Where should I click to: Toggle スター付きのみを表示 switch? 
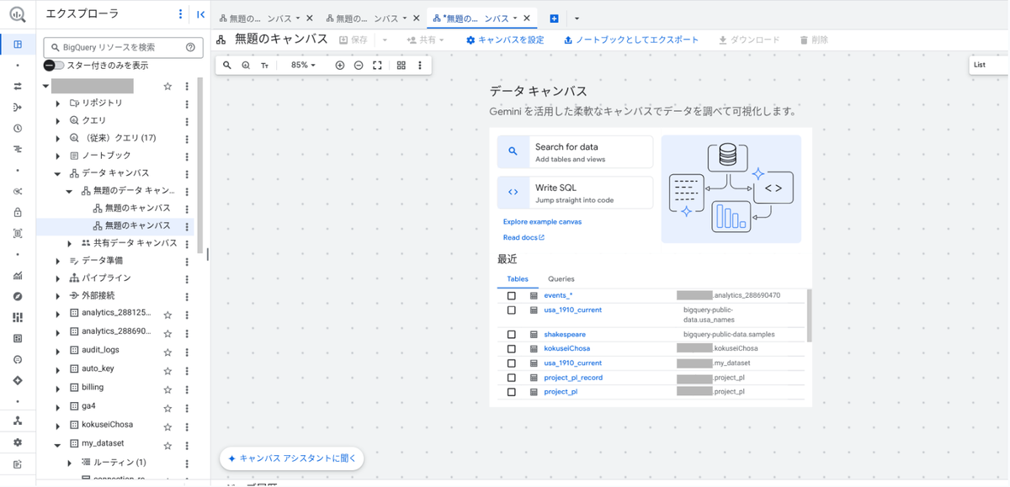pyautogui.click(x=54, y=65)
